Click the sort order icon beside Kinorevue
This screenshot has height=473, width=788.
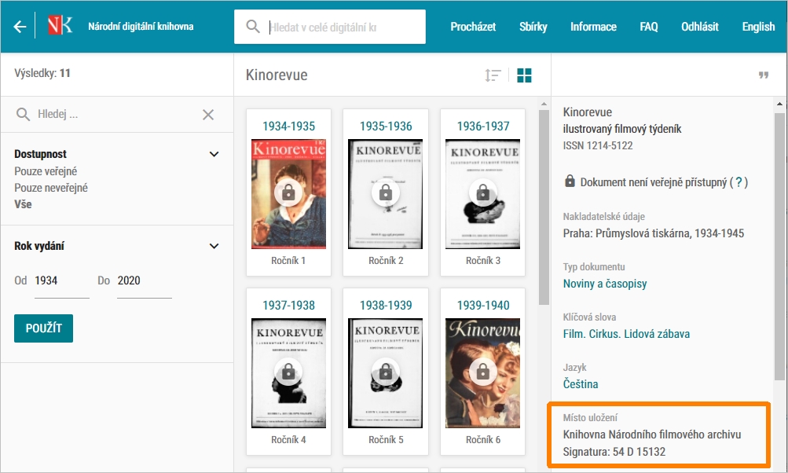point(493,75)
